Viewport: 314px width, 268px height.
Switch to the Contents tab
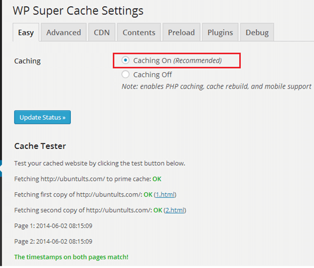click(x=139, y=32)
